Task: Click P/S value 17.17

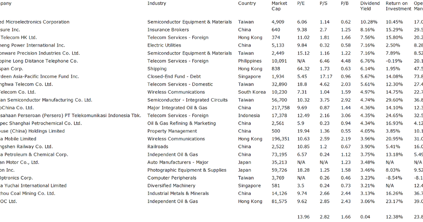Action: (x=326, y=76)
